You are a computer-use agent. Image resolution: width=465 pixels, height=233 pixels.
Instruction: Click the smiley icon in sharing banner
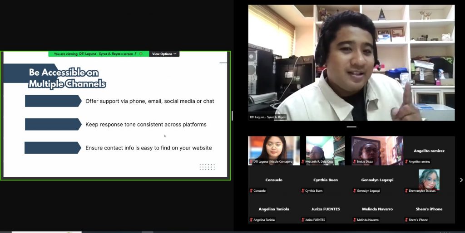coord(141,54)
